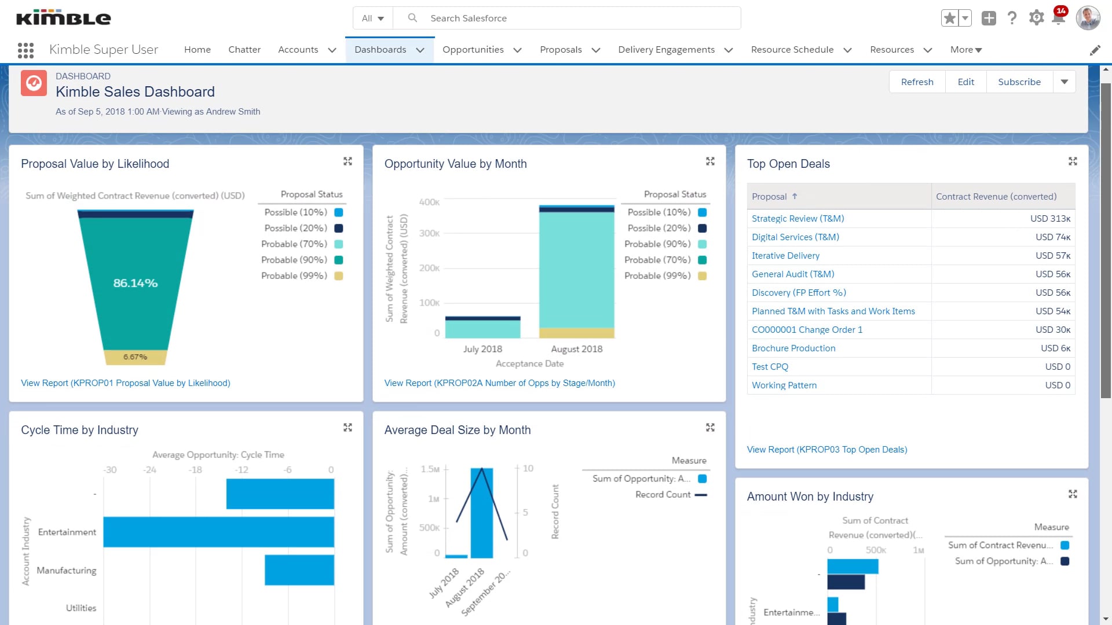
Task: Open the All search scope dropdown
Action: point(373,19)
